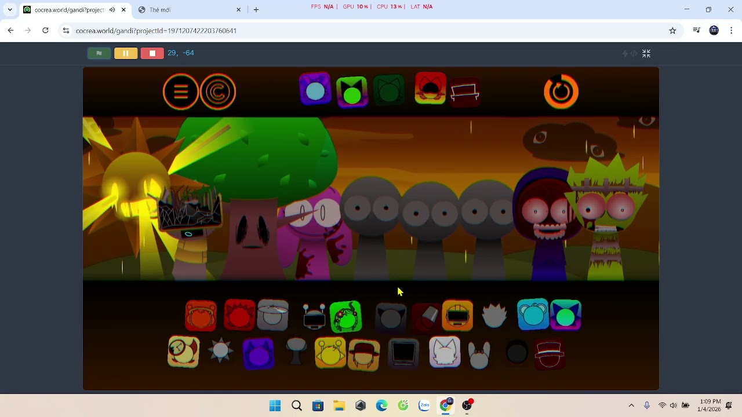Bookmark this page with star icon
The image size is (742, 417).
coord(672,31)
